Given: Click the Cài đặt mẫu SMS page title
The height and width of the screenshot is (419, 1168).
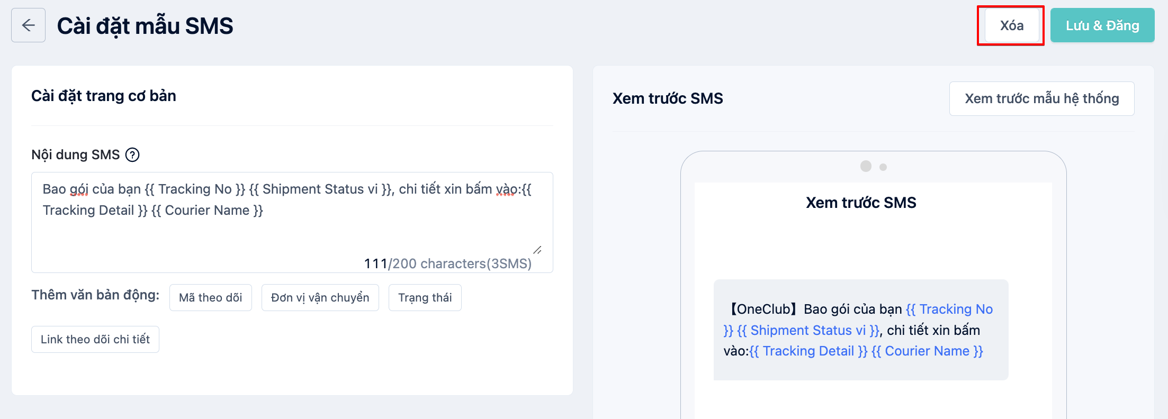Looking at the screenshot, I should [x=145, y=26].
